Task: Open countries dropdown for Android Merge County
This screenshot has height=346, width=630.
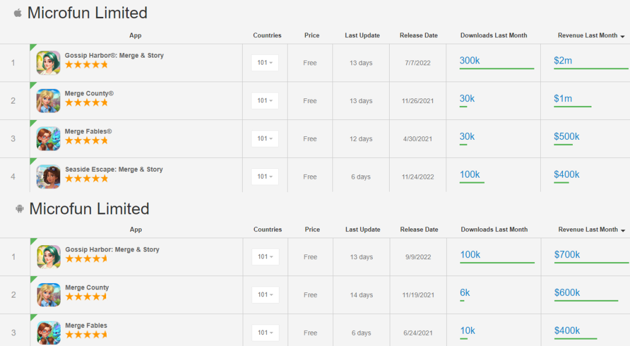Action: 265,295
